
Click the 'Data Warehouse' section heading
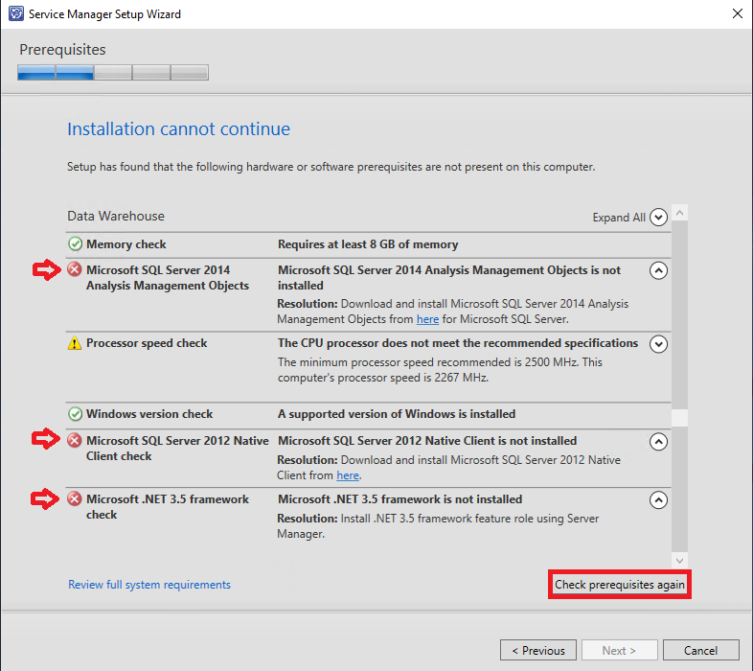point(116,216)
